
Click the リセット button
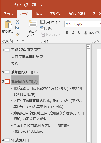[x=47, y=28]
